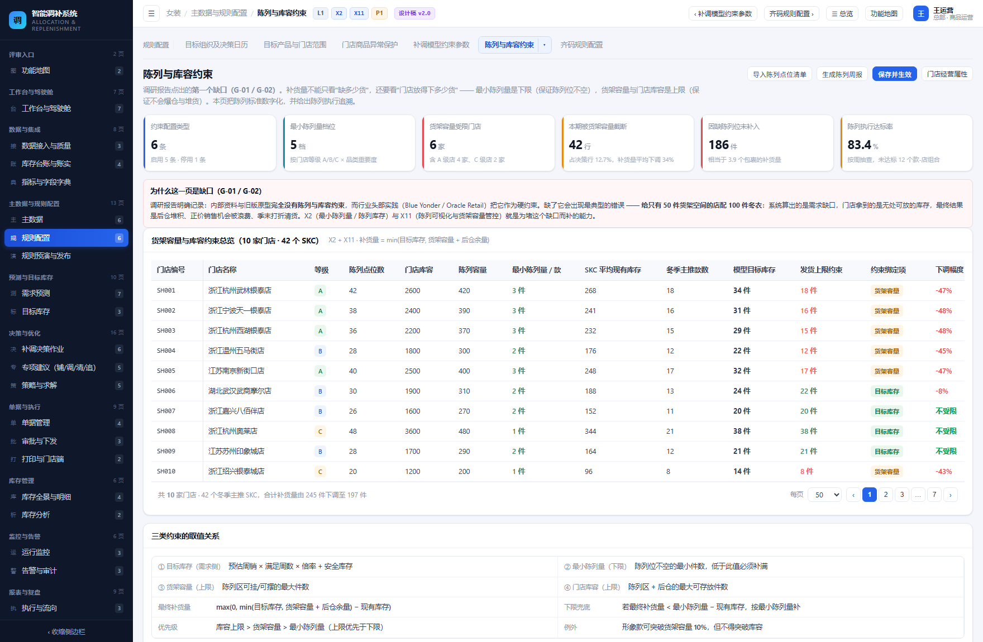Go to next page arrow in pagination

tap(951, 495)
